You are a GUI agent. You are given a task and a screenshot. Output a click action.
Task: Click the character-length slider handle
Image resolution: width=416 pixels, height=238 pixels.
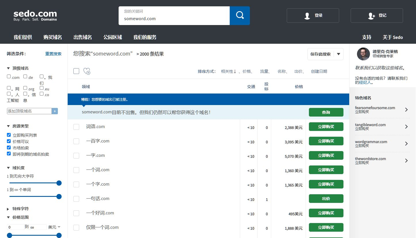(59, 183)
